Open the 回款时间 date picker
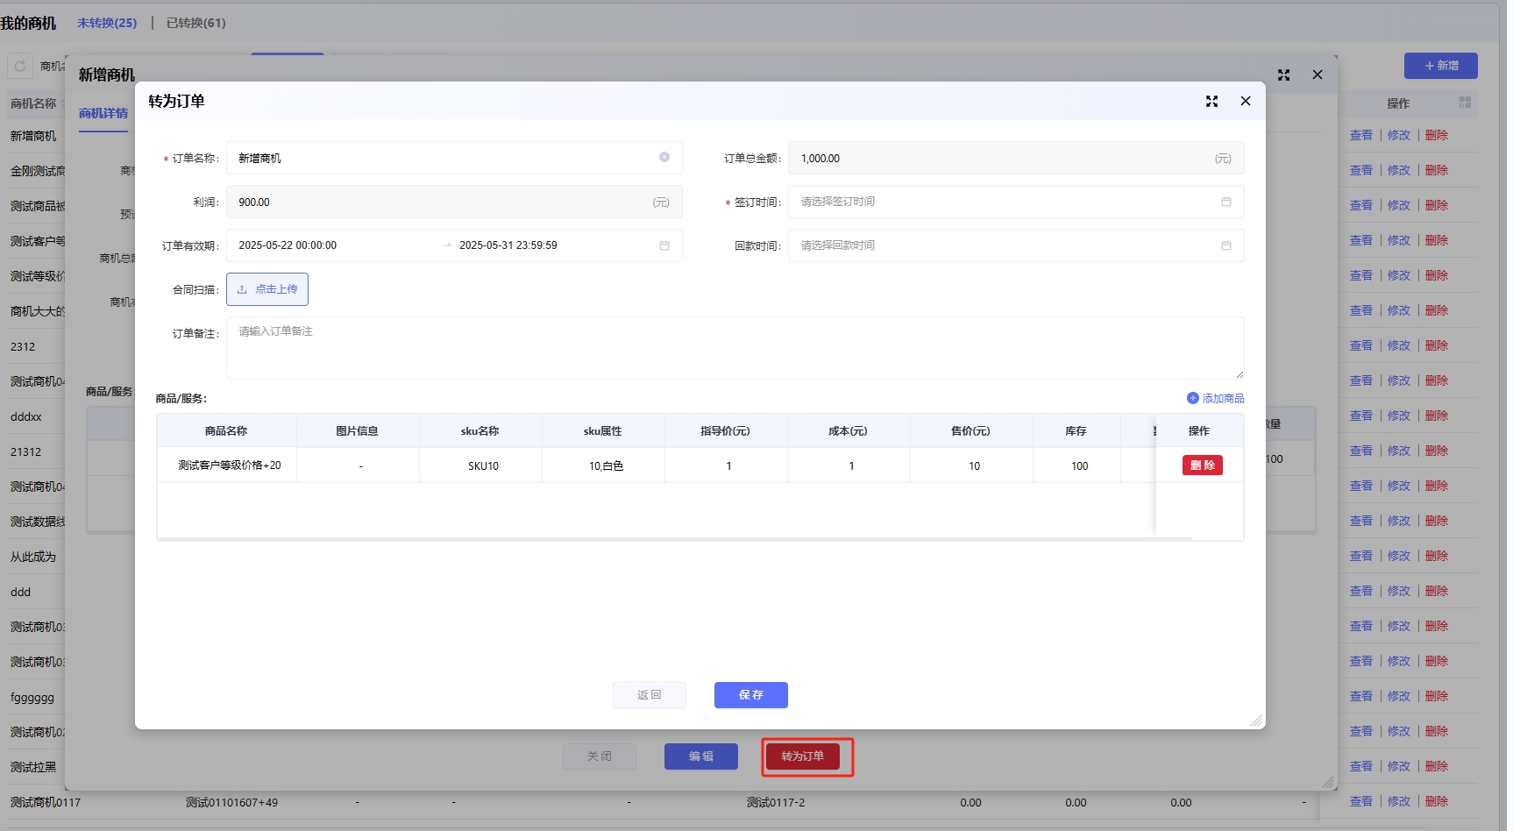1513x831 pixels. tap(999, 245)
